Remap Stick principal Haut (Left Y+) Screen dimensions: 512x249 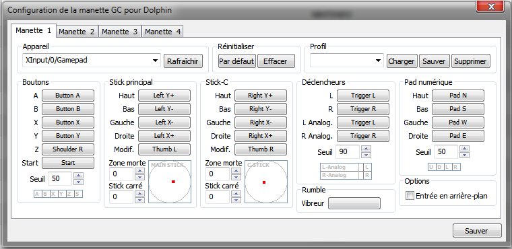pyautogui.click(x=164, y=96)
